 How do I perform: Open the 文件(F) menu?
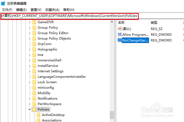click(x=7, y=10)
